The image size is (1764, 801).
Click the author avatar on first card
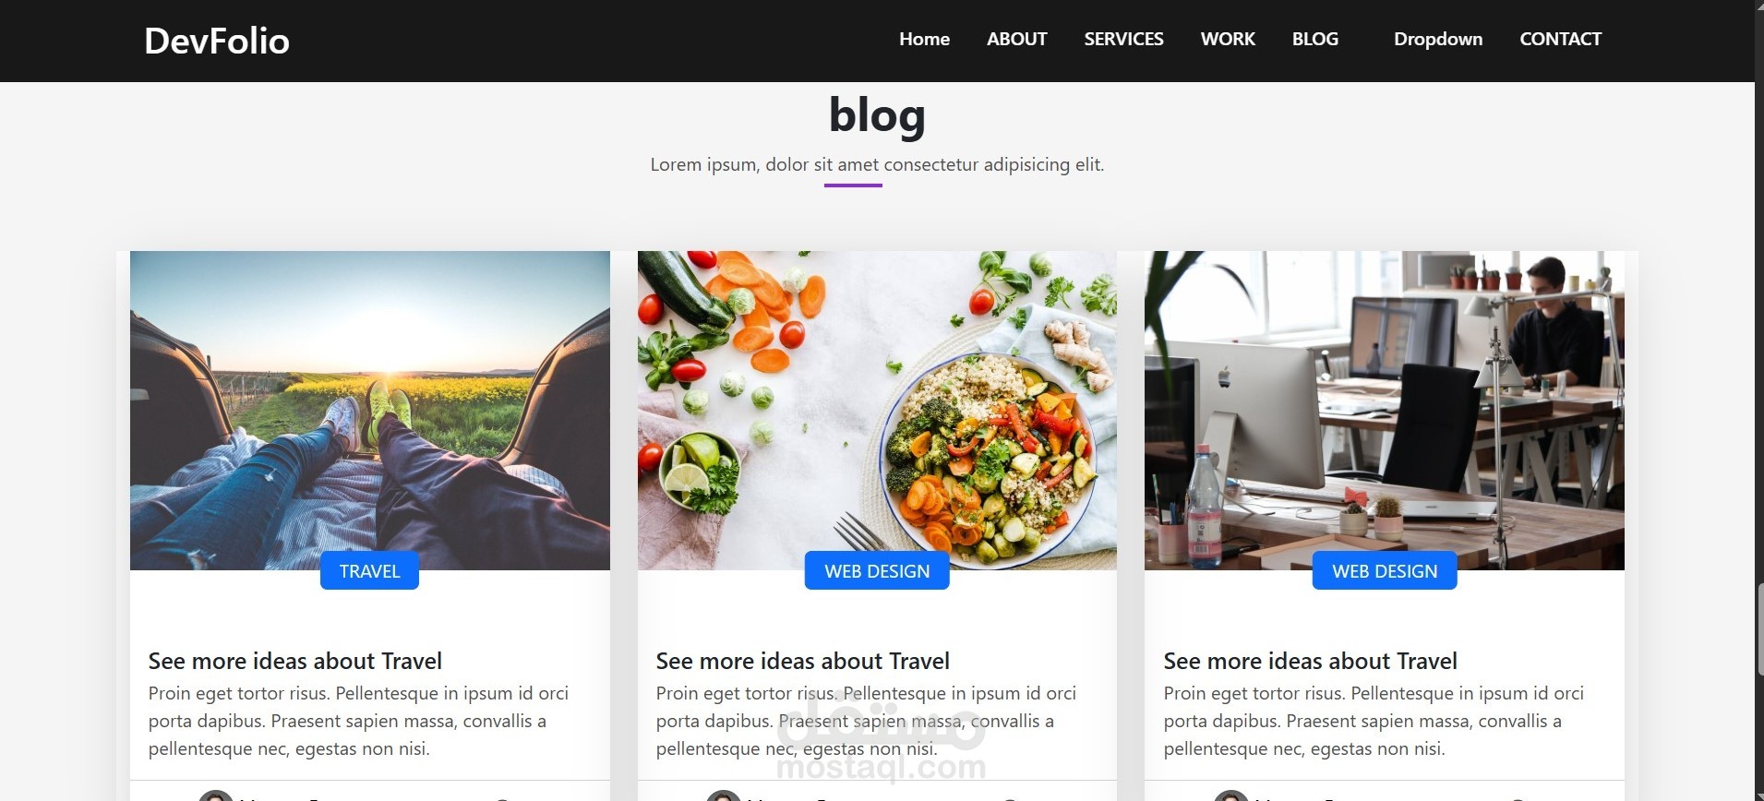coord(216,795)
